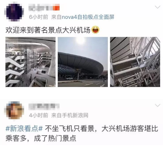Open the first poster's pixelated avatar
Screen dimensions: 163x150
[x=14, y=12]
